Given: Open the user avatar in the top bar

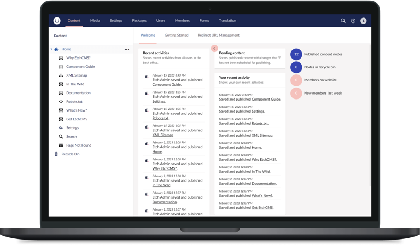Looking at the screenshot, I should click(363, 21).
